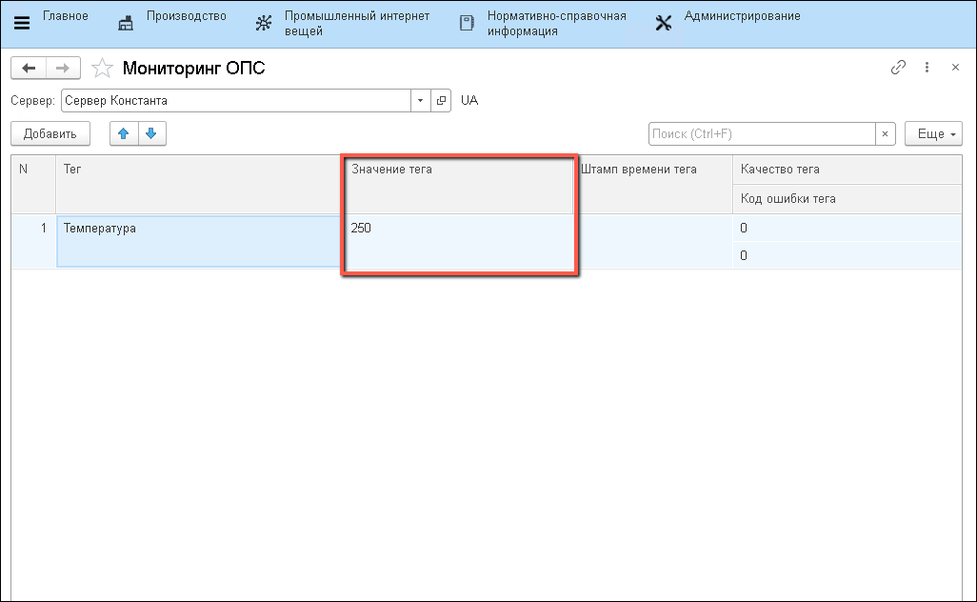
Task: Open selected server form icon
Action: click(x=441, y=101)
